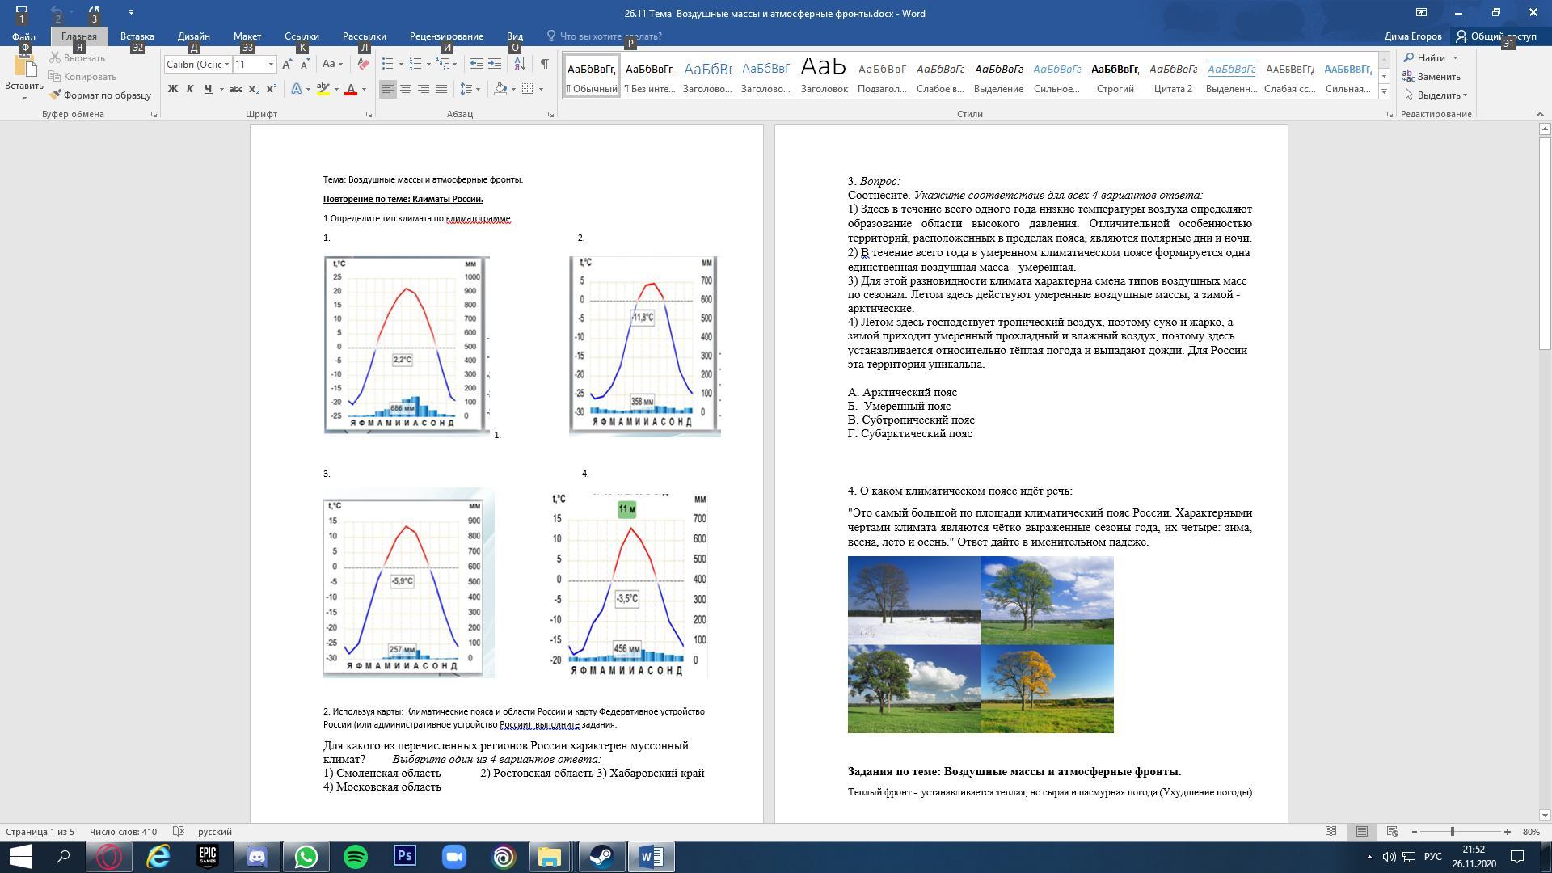Click the Формат по образцу button
1552x873 pixels.
pos(100,95)
